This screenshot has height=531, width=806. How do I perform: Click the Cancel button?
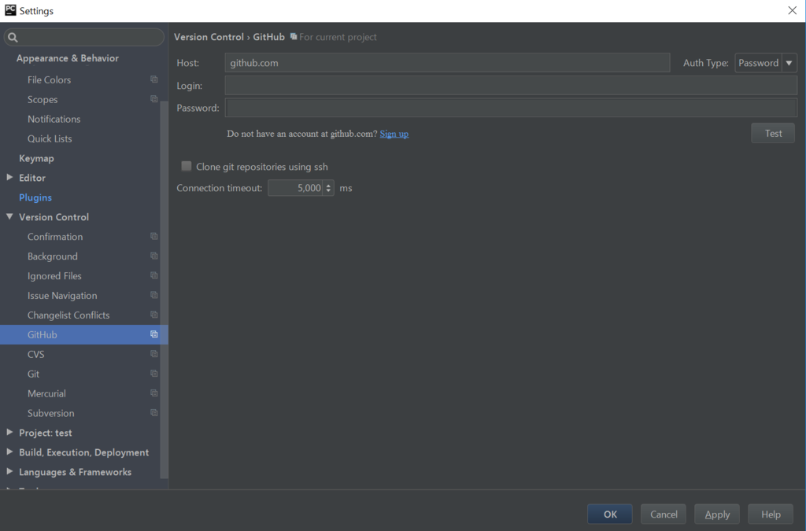[x=663, y=514]
